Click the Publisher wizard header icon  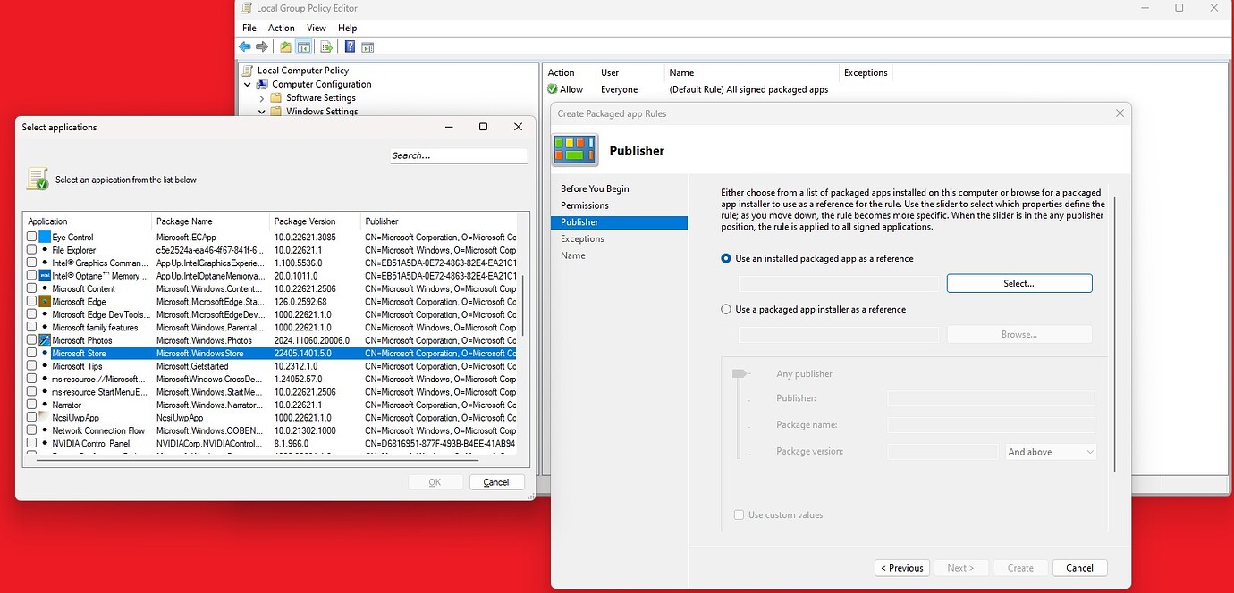click(x=574, y=150)
